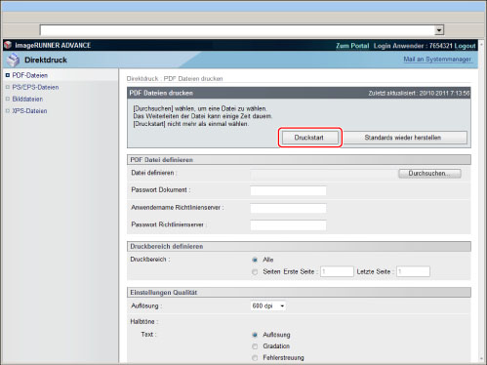Click the Direktdruck printer icon
This screenshot has height=365, width=487.
(14, 60)
